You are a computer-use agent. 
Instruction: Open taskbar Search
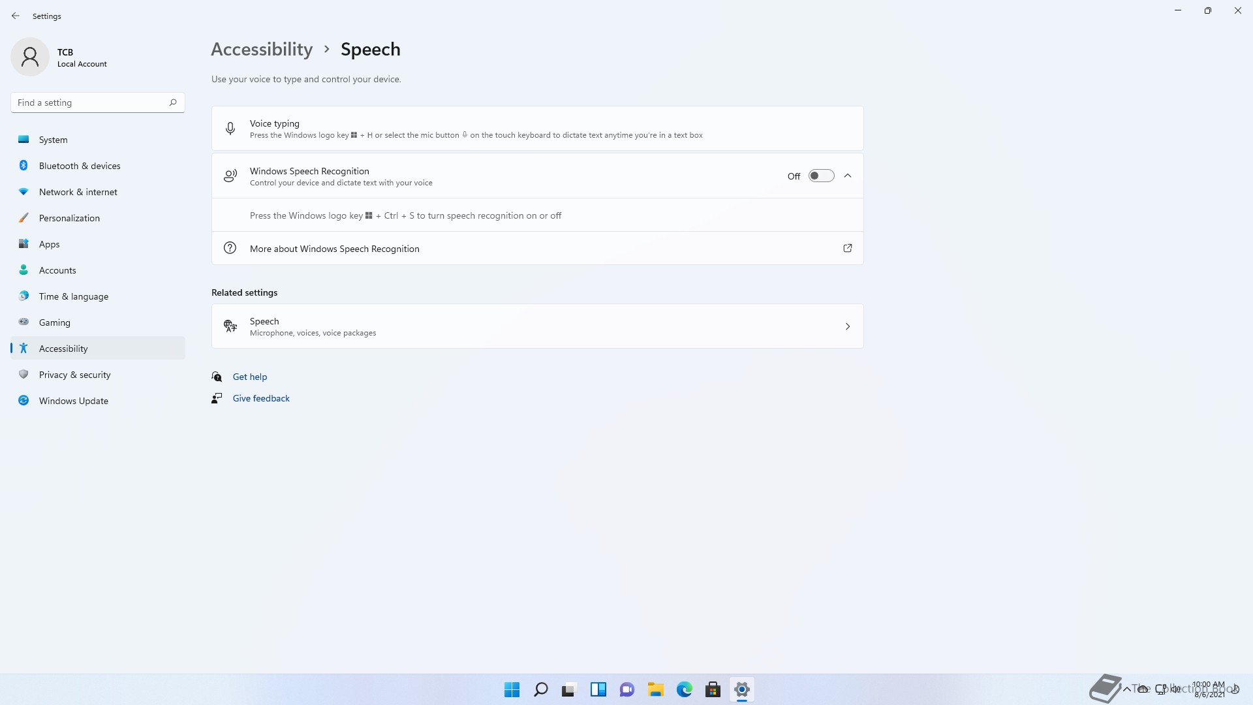541,689
